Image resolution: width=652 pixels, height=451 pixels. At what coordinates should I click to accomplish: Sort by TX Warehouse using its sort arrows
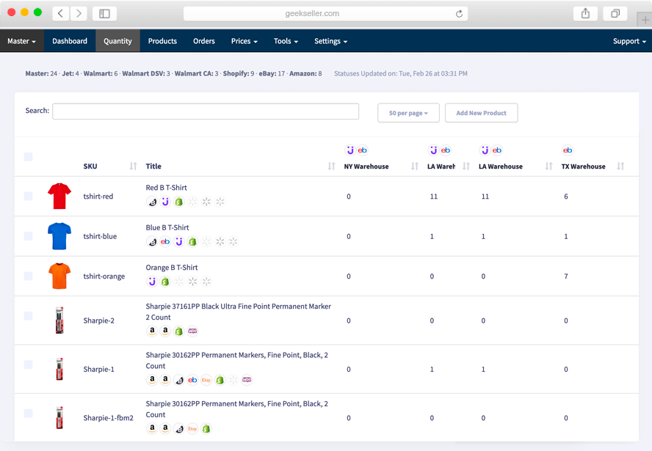pyautogui.click(x=620, y=166)
